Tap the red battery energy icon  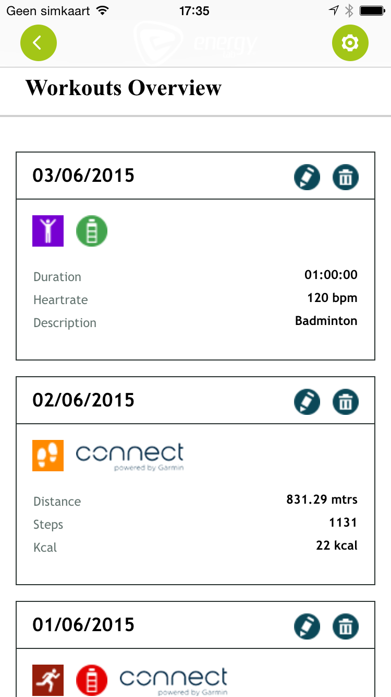(92, 680)
